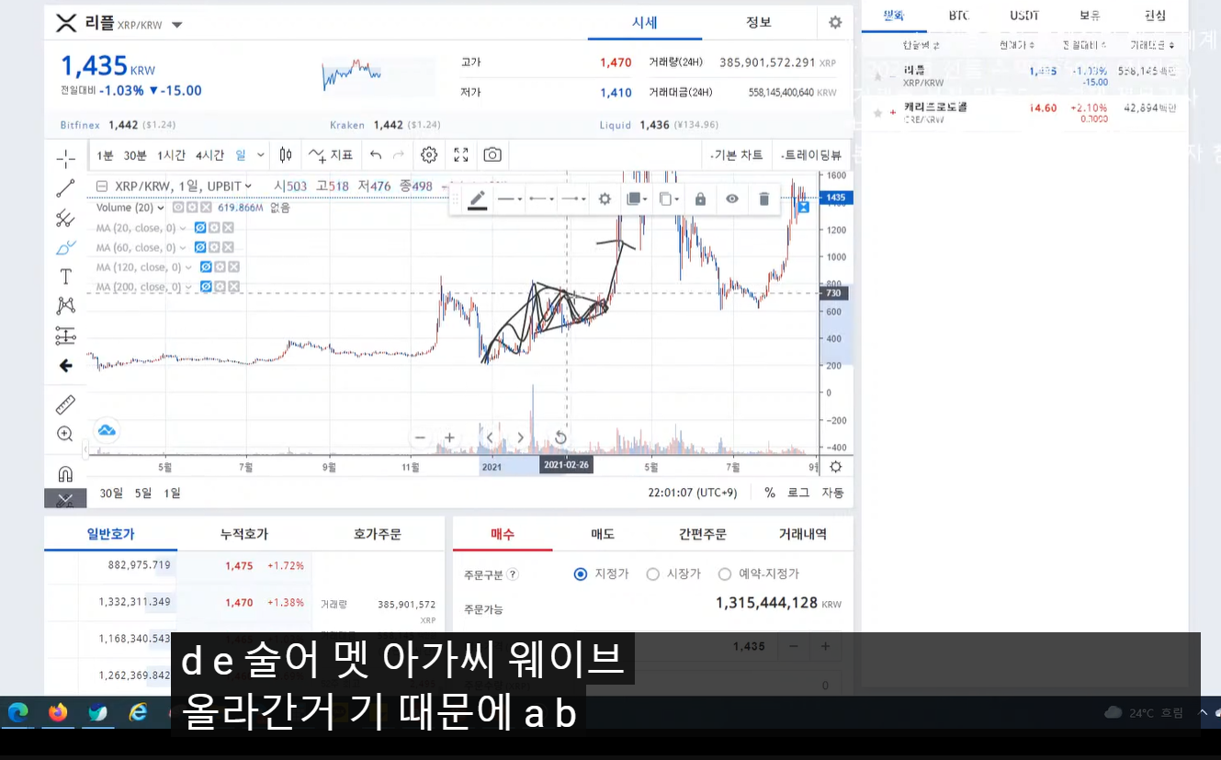Image resolution: width=1221 pixels, height=760 pixels.
Task: Select the 4시간 timeframe
Action: (210, 155)
